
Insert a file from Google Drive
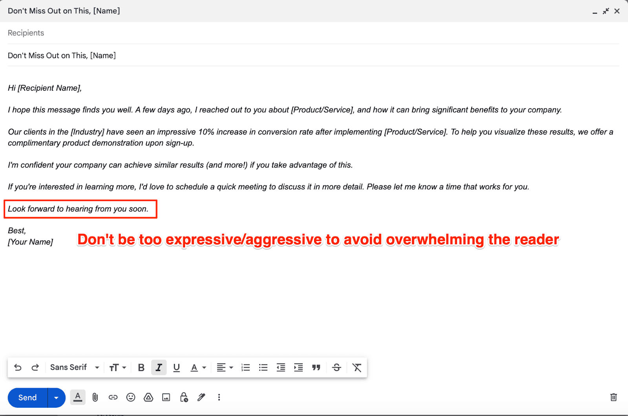point(148,398)
